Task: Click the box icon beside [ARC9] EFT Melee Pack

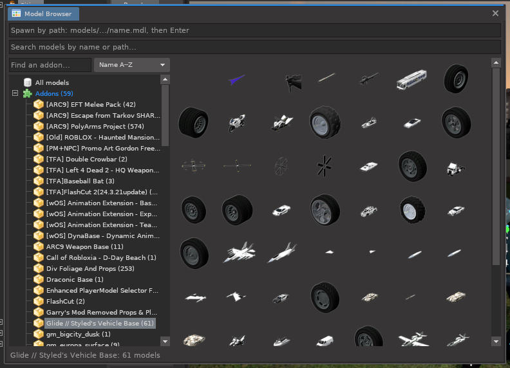Action: click(39, 104)
